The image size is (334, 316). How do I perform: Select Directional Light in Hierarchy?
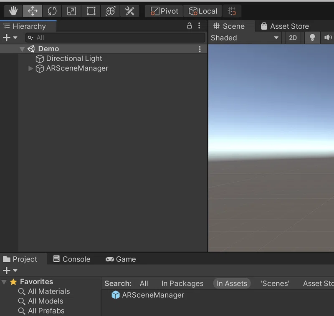point(74,58)
